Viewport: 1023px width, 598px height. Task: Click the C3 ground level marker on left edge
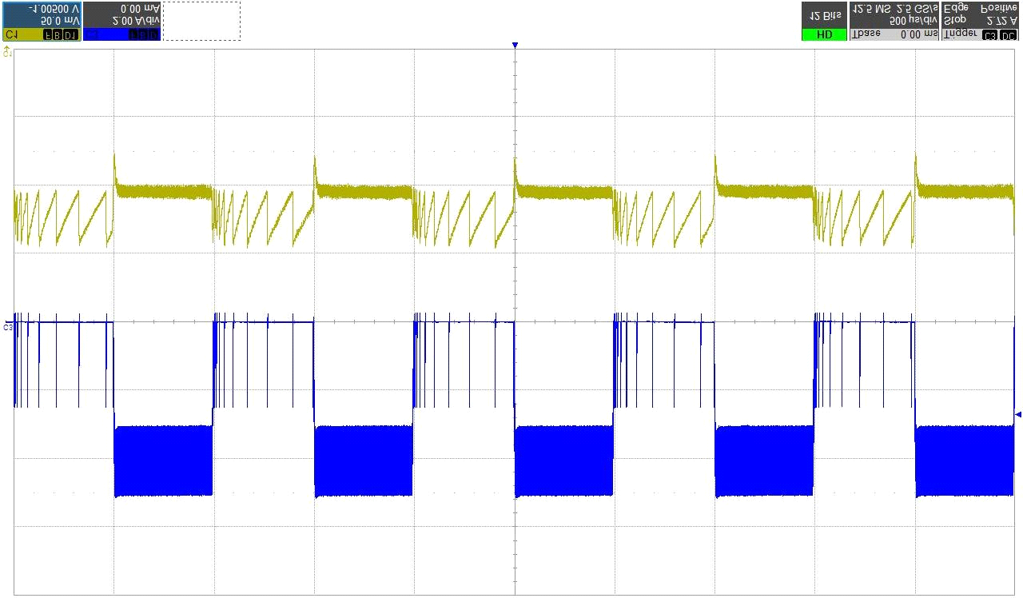point(8,327)
